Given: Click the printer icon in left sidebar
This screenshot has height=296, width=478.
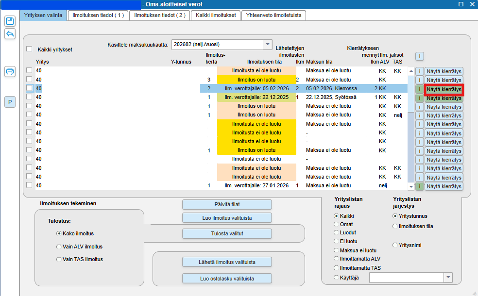Looking at the screenshot, I should (10, 71).
